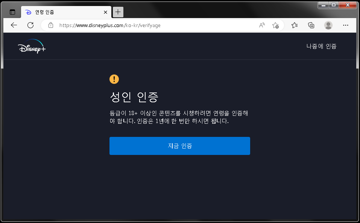
Task: Click the 성인 인증 heading
Action: tap(134, 97)
